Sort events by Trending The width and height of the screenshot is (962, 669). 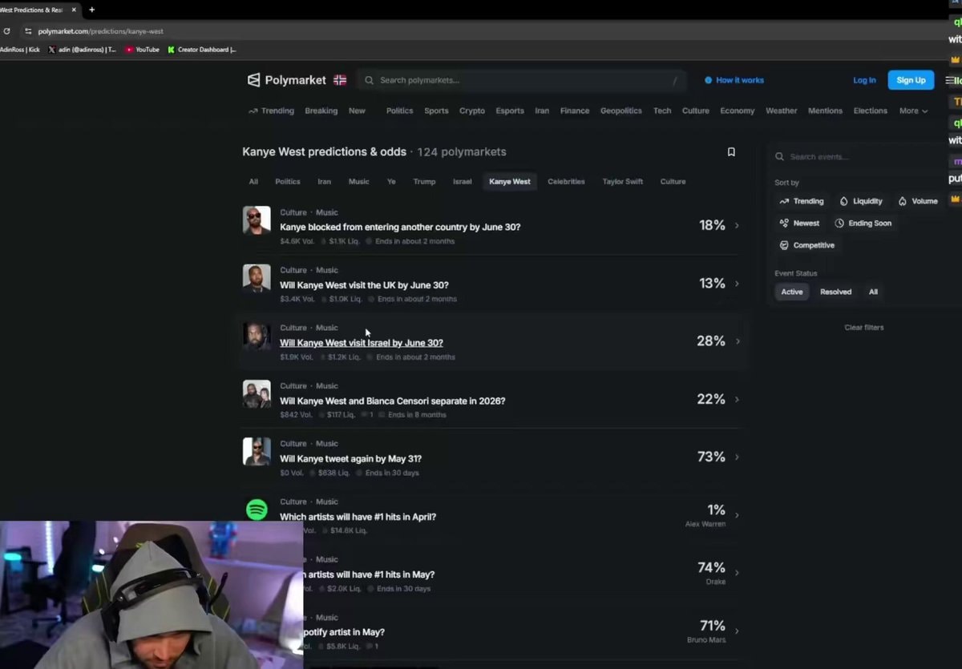[802, 201]
